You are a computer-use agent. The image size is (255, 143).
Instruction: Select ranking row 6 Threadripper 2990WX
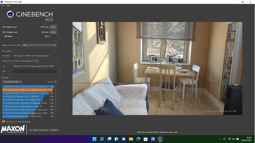pos(28,103)
